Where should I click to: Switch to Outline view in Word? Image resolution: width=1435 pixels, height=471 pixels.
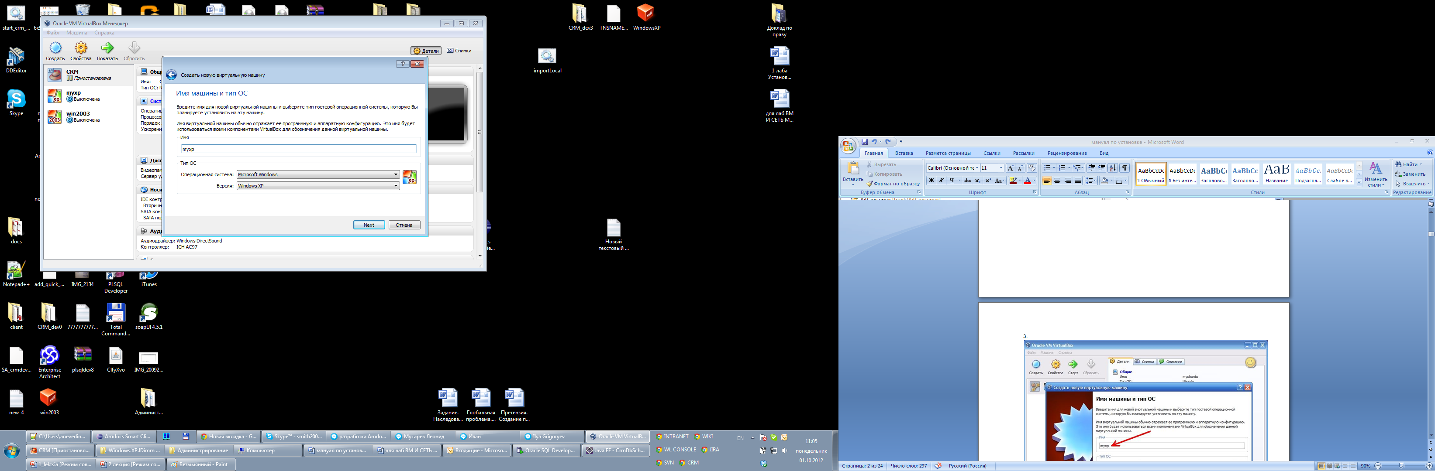(1345, 466)
